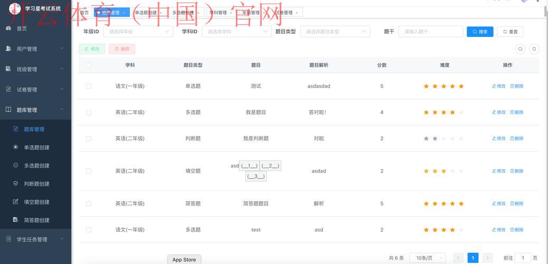This screenshot has width=548, height=264.
Task: Select the checkbox for the 我是题目 row
Action: click(88, 112)
